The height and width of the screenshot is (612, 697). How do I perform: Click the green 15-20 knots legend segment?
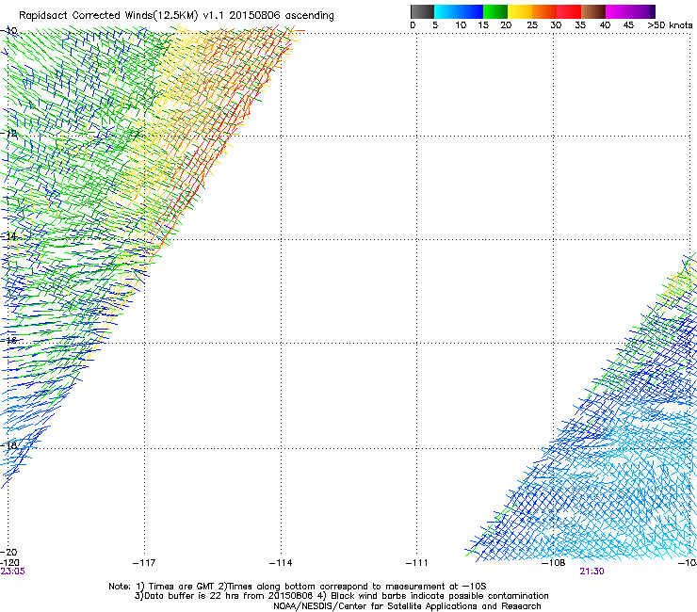tap(495, 11)
